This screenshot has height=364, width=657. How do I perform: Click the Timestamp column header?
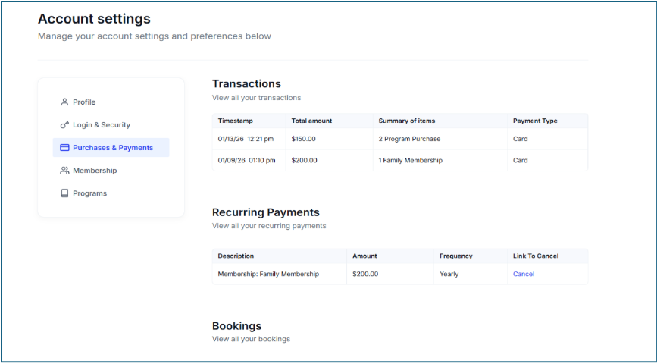tap(236, 121)
